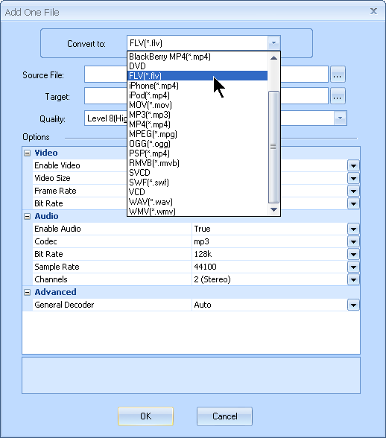Click the format list scroll up arrow
386x438 pixels.
pyautogui.click(x=273, y=58)
